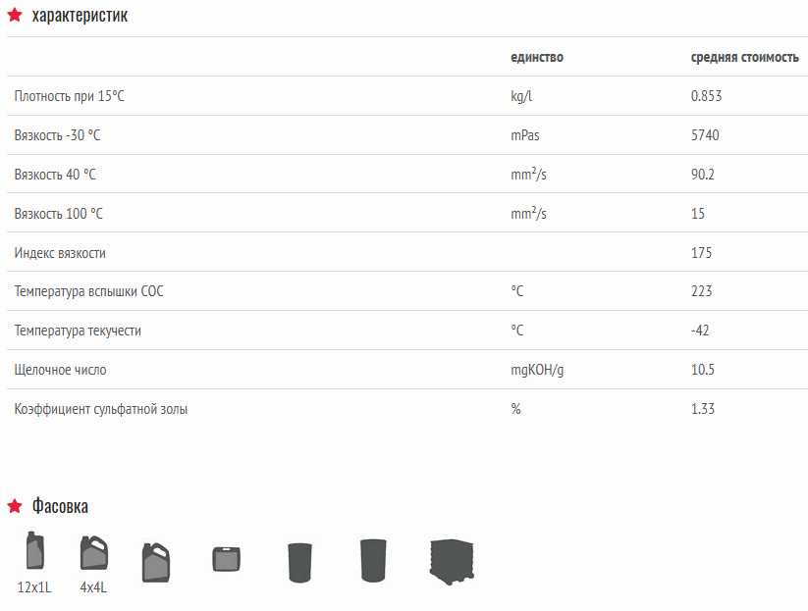The width and height of the screenshot is (808, 611).
Task: Click the единство column header
Action: tap(537, 57)
